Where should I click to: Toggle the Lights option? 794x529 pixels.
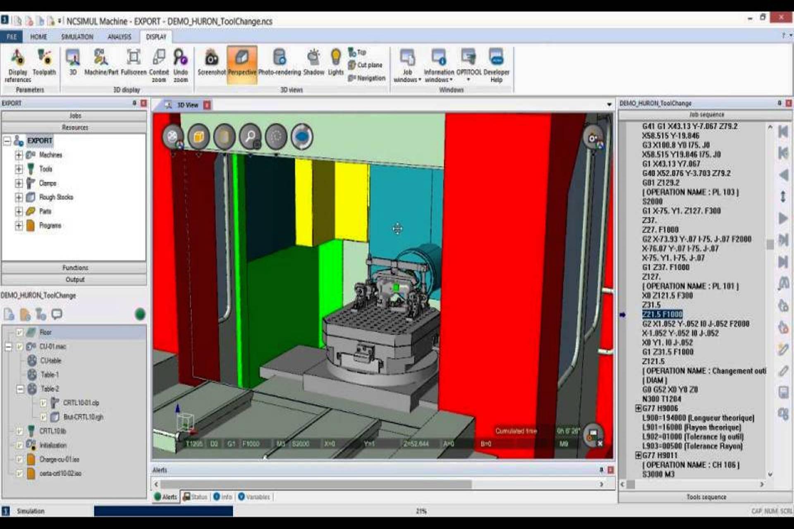336,62
